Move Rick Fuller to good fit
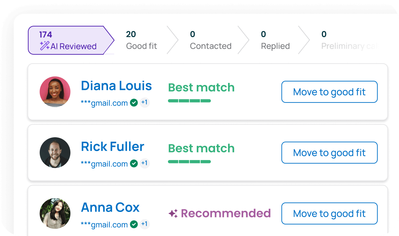399x236 pixels. tap(329, 153)
